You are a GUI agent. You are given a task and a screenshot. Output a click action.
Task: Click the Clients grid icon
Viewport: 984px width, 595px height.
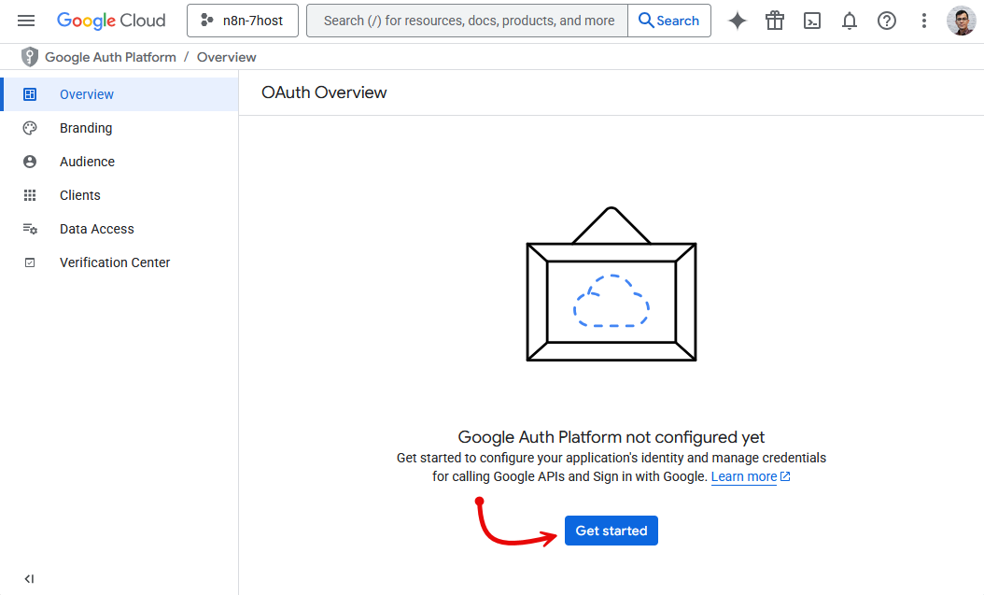tap(30, 195)
